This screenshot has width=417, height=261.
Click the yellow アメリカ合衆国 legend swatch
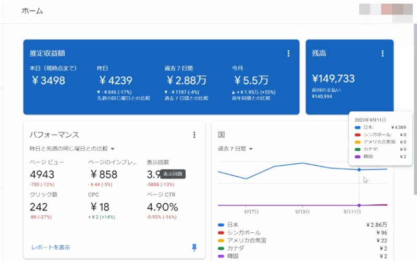pos(221,241)
